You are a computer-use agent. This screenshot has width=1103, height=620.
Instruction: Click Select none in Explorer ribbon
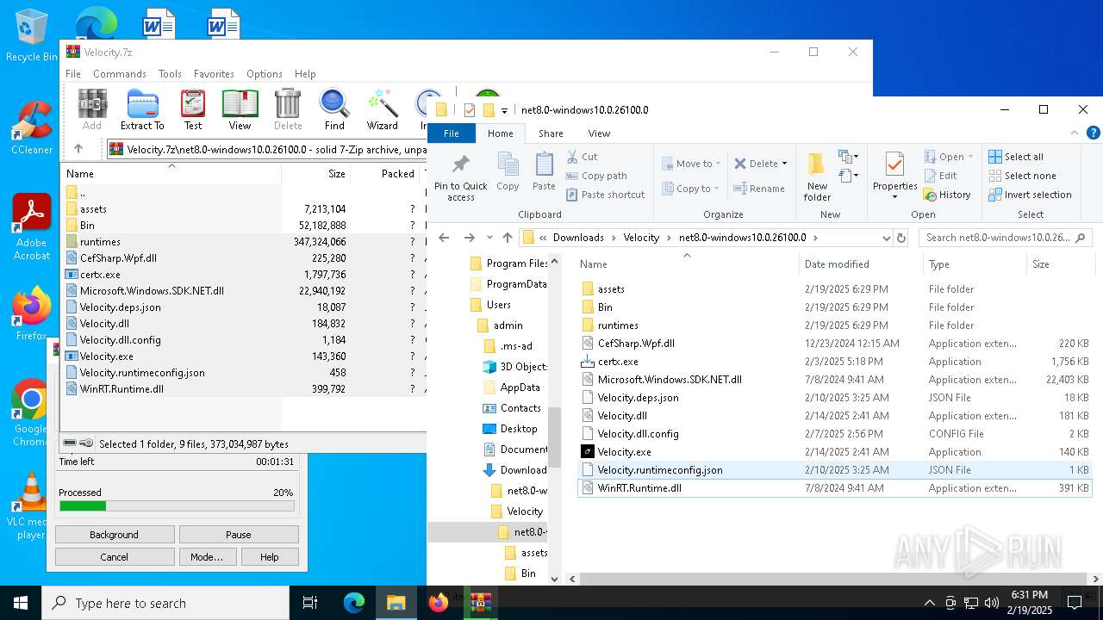(1022, 176)
